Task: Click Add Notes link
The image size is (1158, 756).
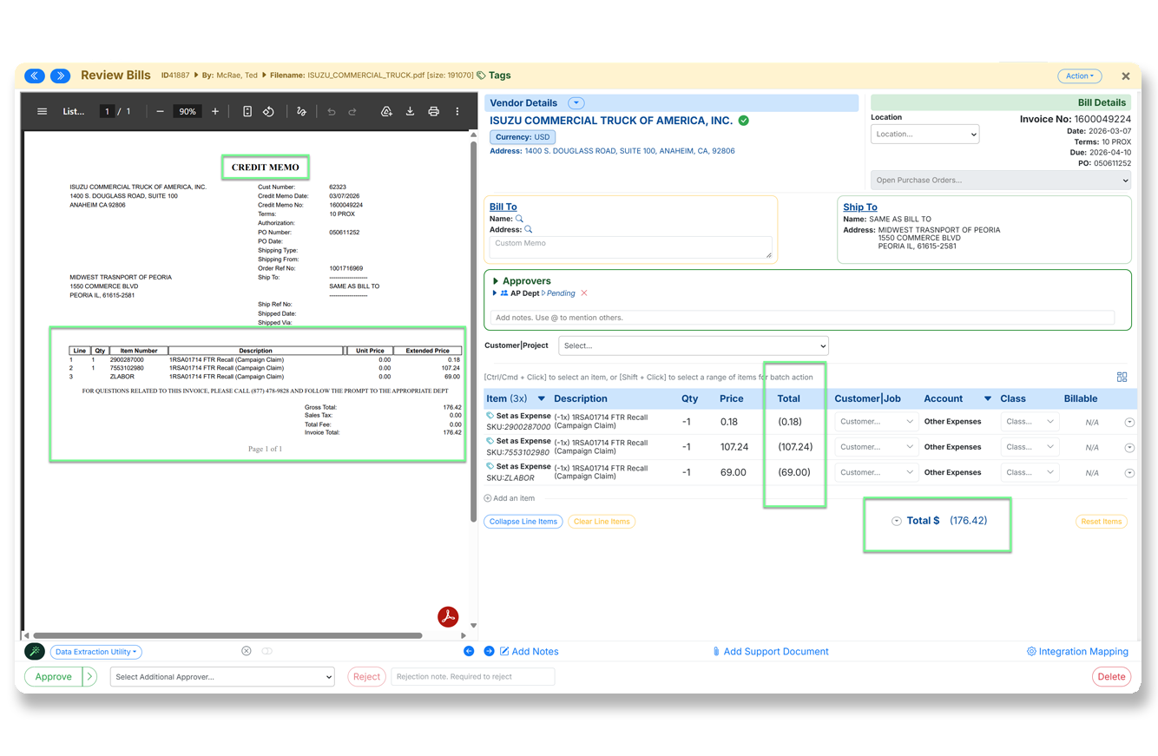Action: coord(530,652)
